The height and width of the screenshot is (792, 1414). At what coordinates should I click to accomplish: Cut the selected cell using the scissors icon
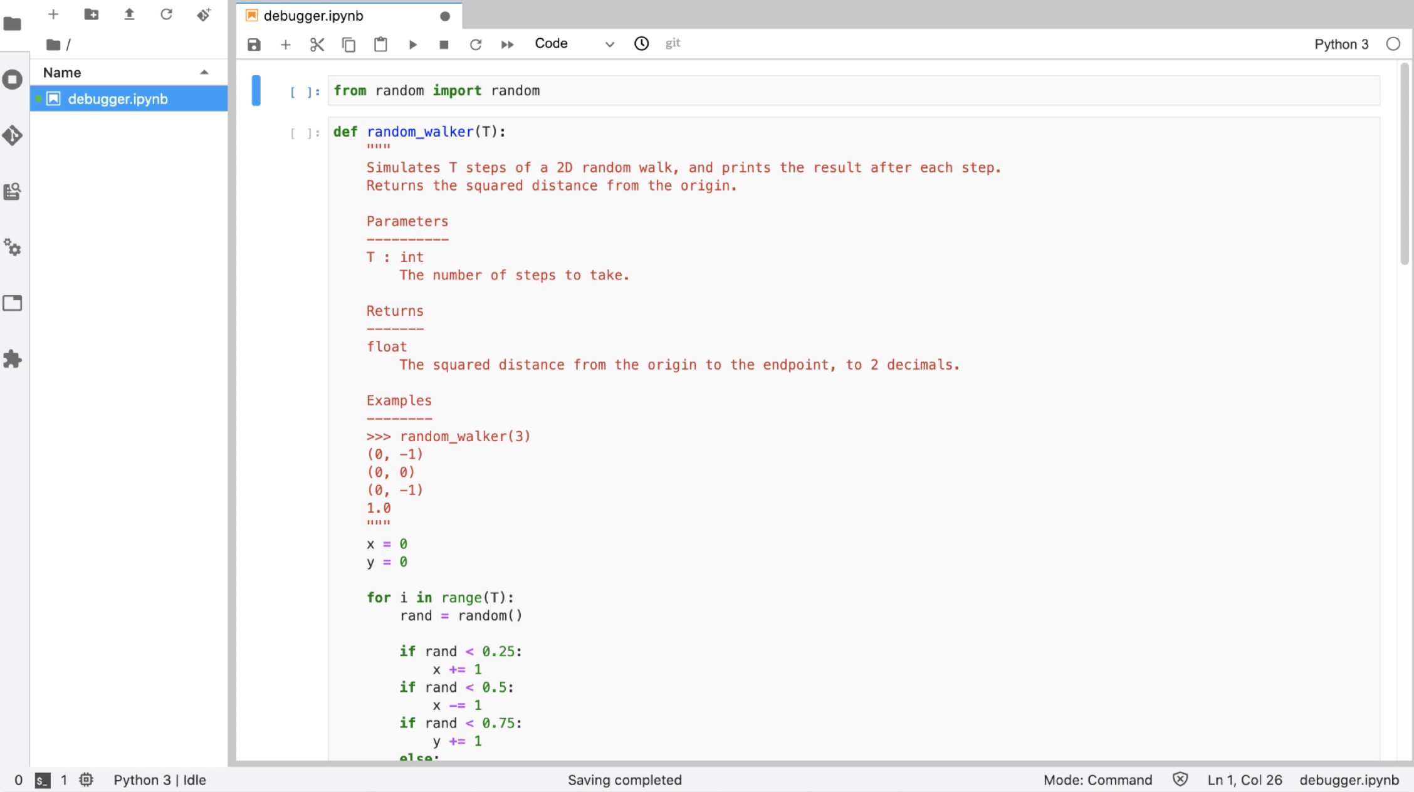point(317,44)
